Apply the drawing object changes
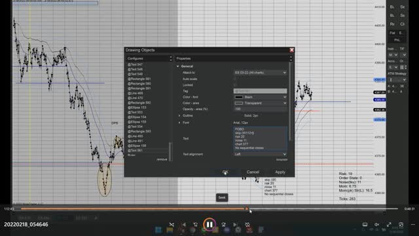The height and width of the screenshot is (236, 419). [280, 172]
